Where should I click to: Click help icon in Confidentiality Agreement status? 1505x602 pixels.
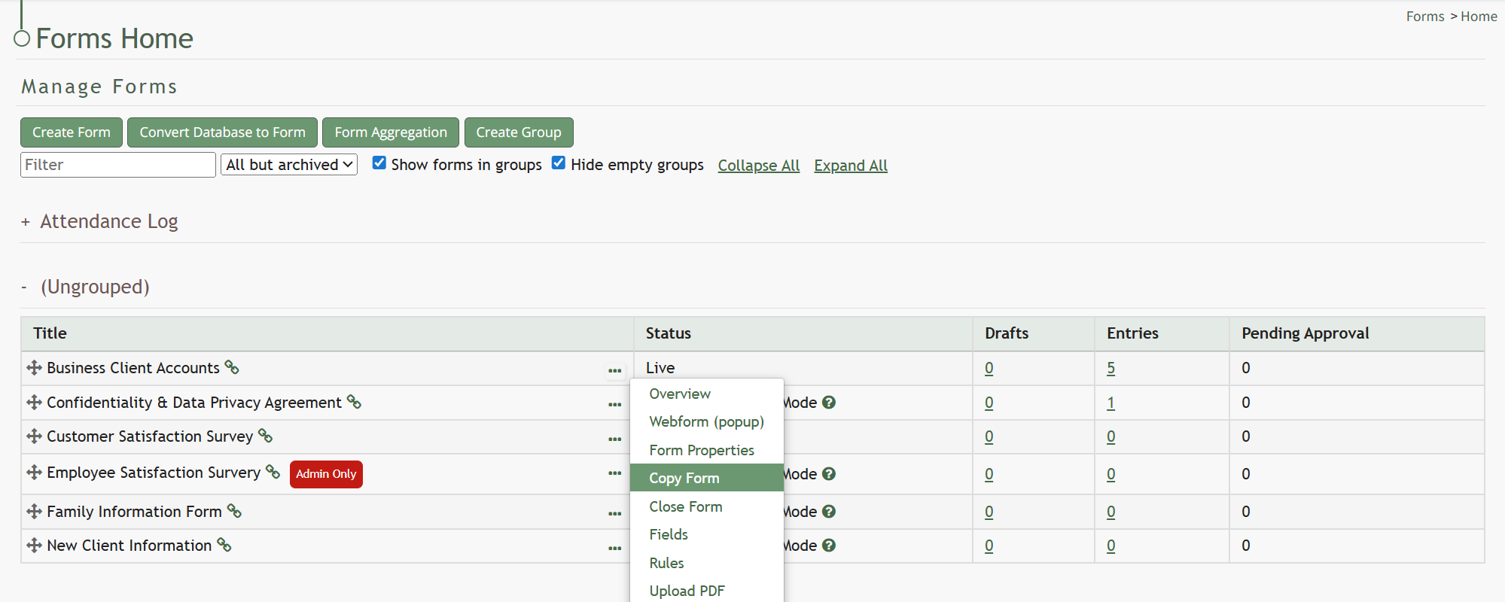[829, 403]
